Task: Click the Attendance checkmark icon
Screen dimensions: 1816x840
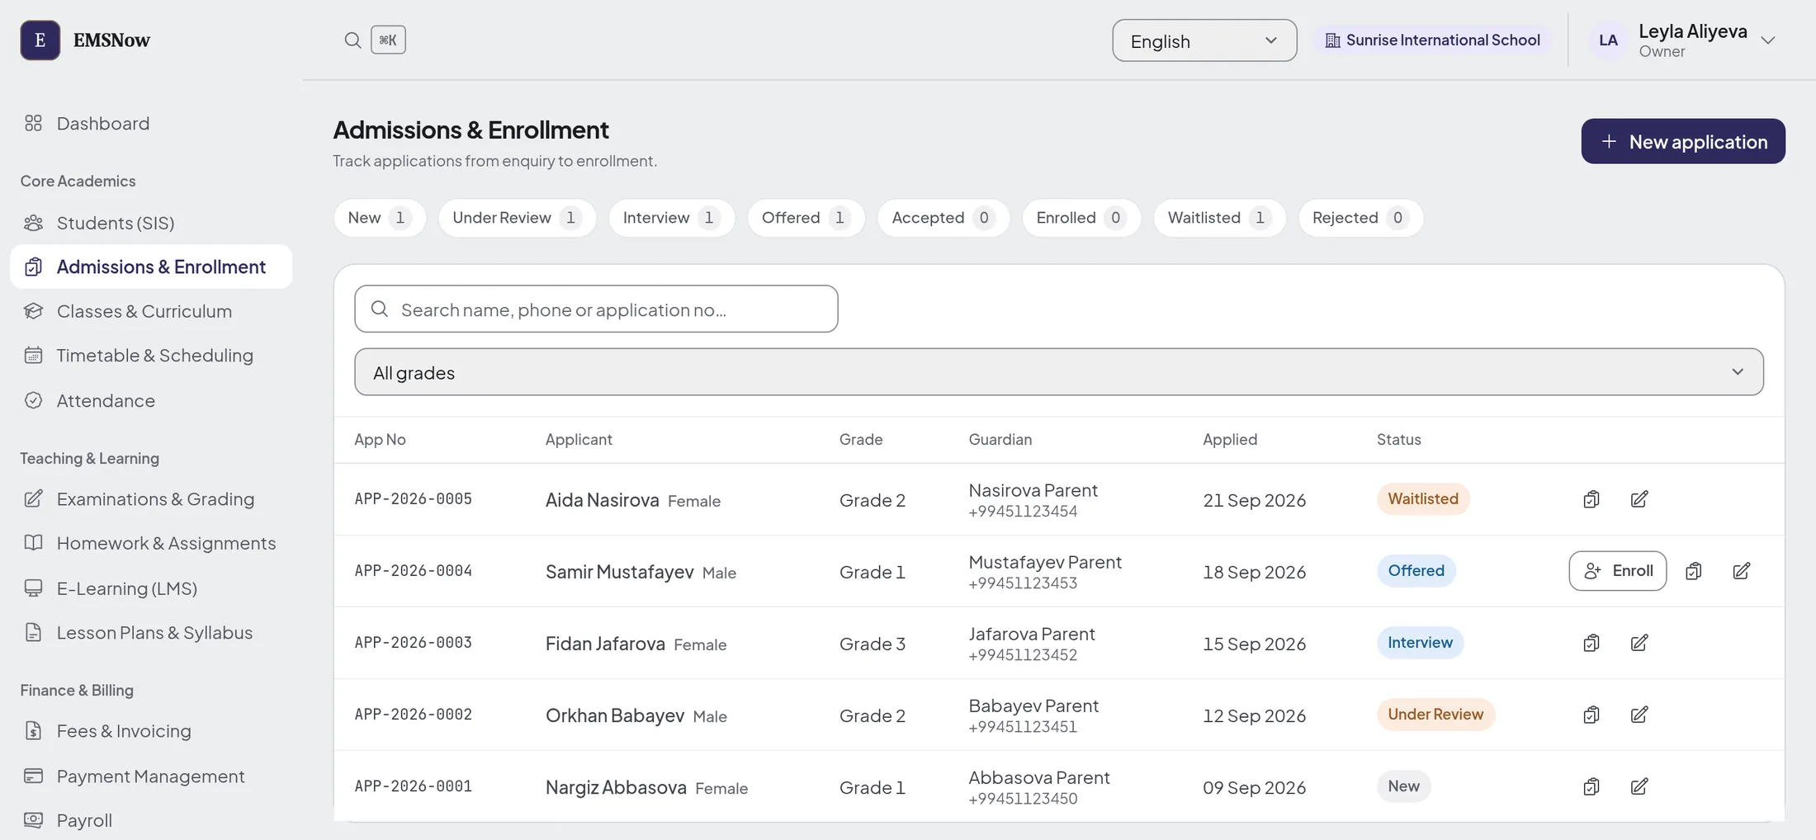Action: pyautogui.click(x=33, y=400)
